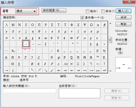Viewport: 136px width, 108px height.
Task: Choose the trademark ™ symbol
Action: [98, 57]
